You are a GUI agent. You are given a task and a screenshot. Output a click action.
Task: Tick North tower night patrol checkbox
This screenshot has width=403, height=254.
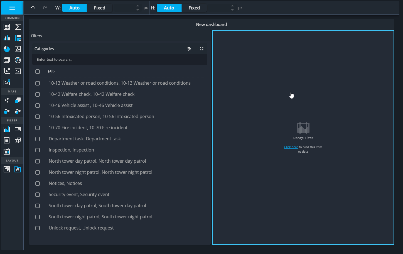(x=38, y=172)
